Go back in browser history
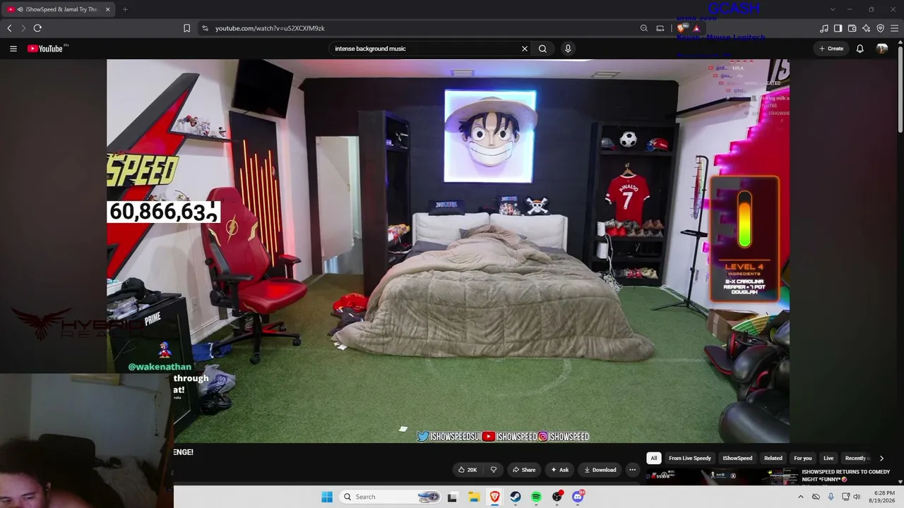 point(9,28)
